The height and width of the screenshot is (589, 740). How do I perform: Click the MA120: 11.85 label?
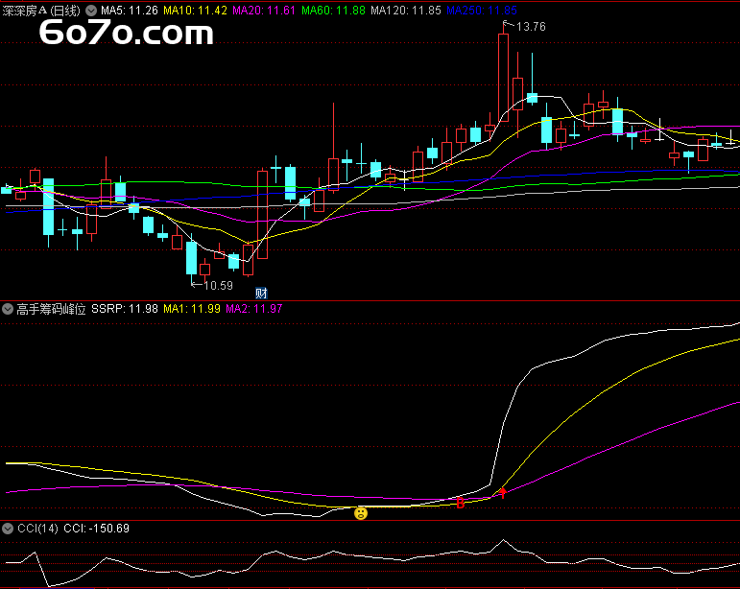pos(406,11)
